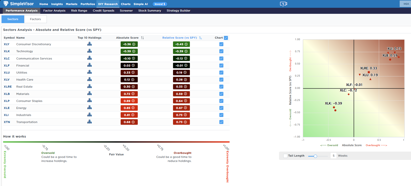411x186 pixels.
Task: Show holdings icon for Energy XLE row
Action: click(89, 108)
